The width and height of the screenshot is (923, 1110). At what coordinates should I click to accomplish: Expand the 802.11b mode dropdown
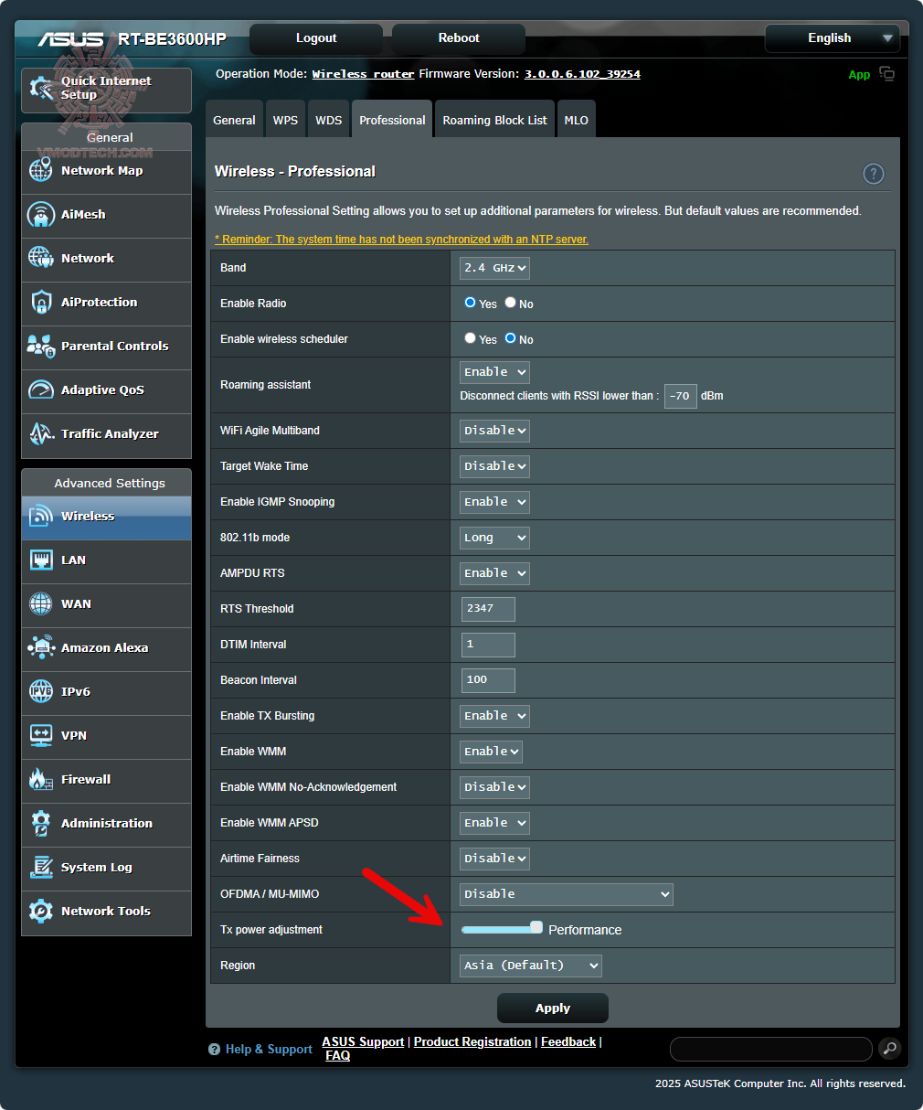pyautogui.click(x=494, y=538)
